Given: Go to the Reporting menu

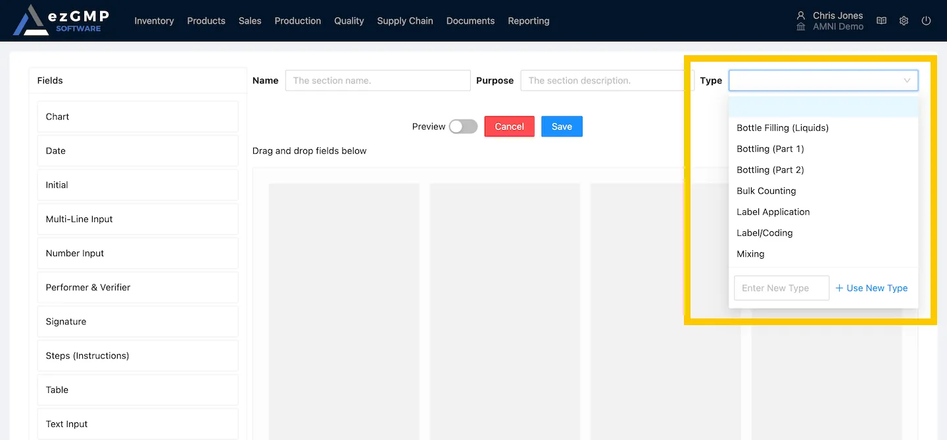Looking at the screenshot, I should (x=528, y=21).
